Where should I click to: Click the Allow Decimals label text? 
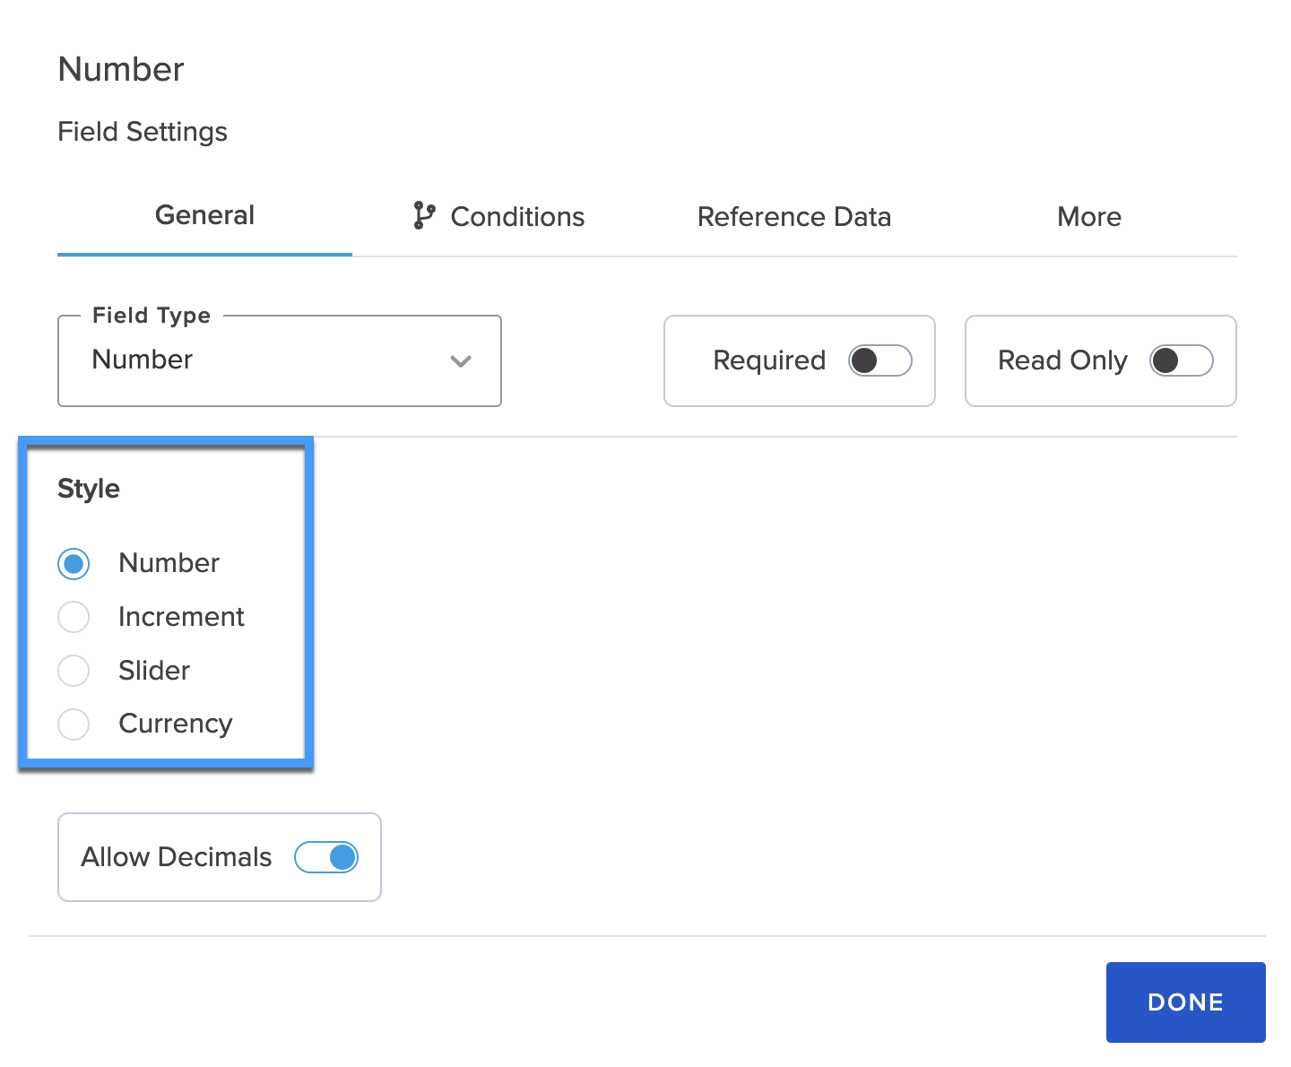(x=177, y=857)
